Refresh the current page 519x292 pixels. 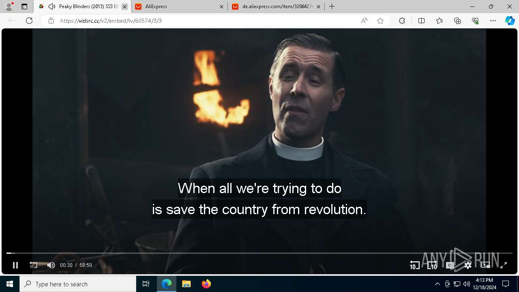point(29,21)
